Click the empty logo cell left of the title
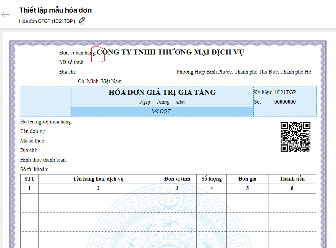 click(45, 102)
